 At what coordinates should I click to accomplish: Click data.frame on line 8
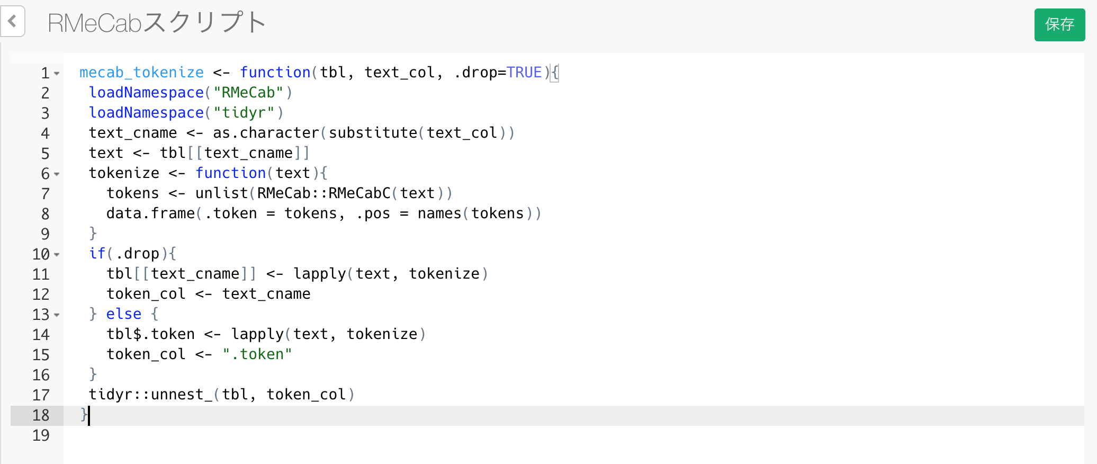pos(150,213)
